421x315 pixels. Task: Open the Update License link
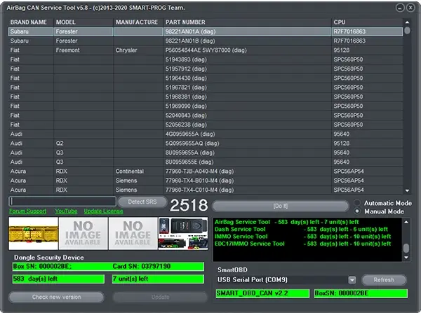pyautogui.click(x=103, y=211)
